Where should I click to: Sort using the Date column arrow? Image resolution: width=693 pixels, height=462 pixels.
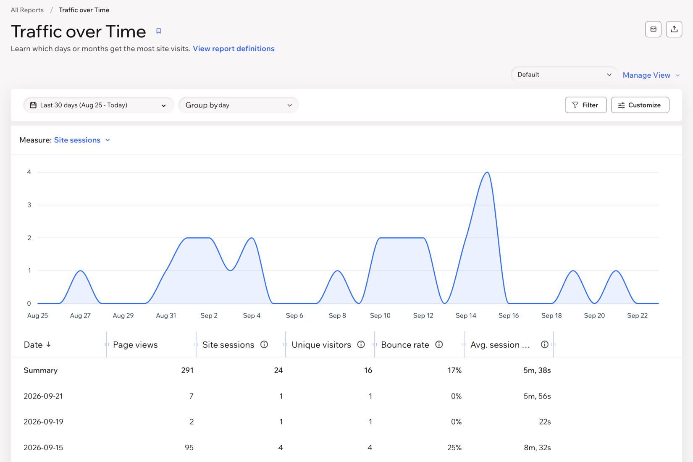49,344
